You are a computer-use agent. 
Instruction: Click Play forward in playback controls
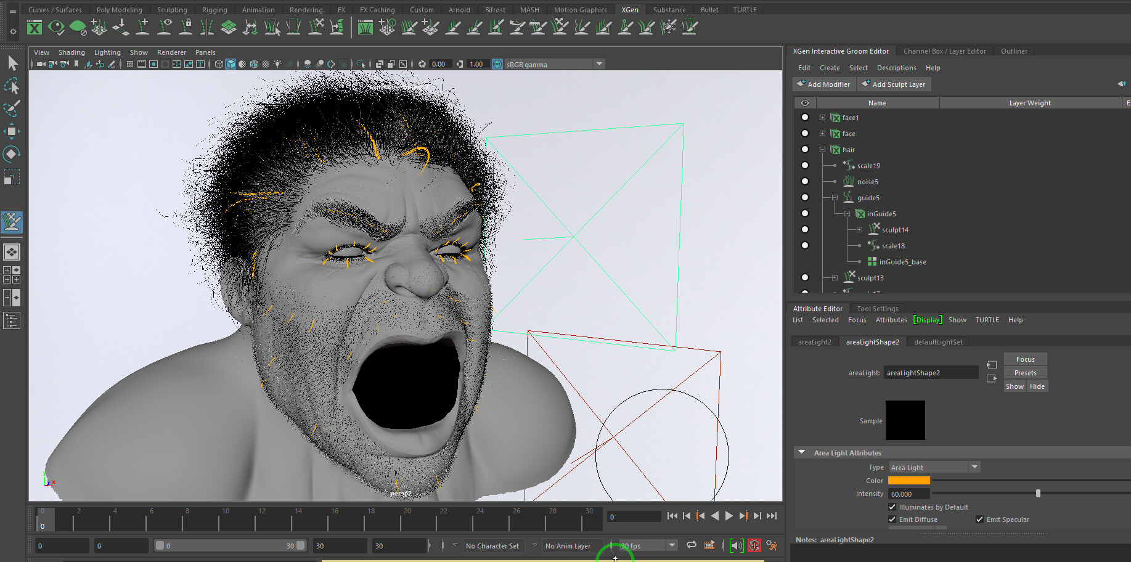(729, 516)
